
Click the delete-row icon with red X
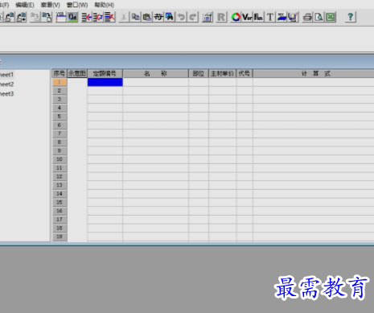109,17
